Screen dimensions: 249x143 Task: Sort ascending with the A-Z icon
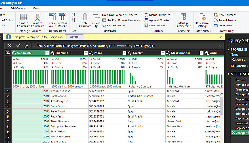(x=73, y=15)
